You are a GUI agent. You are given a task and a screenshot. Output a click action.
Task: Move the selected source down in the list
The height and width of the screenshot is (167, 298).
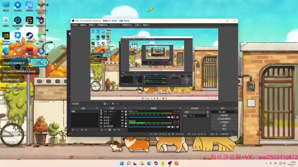[x=118, y=130]
